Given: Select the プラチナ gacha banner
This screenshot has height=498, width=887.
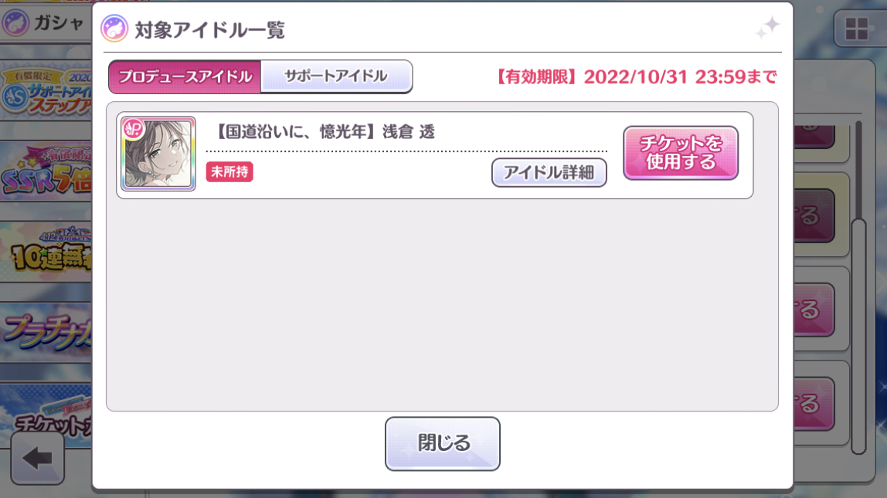Looking at the screenshot, I should (46, 333).
